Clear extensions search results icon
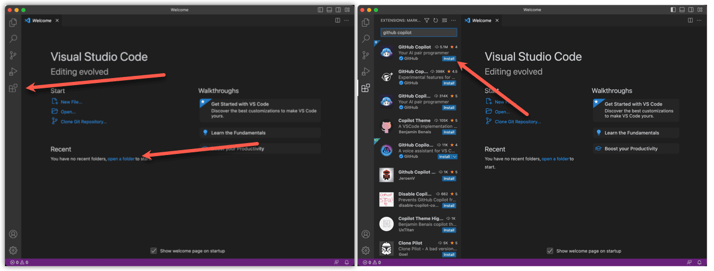 click(x=444, y=21)
